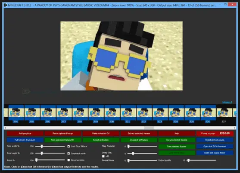Click Select all frames button
The width and height of the screenshot is (240, 173).
tap(101, 140)
